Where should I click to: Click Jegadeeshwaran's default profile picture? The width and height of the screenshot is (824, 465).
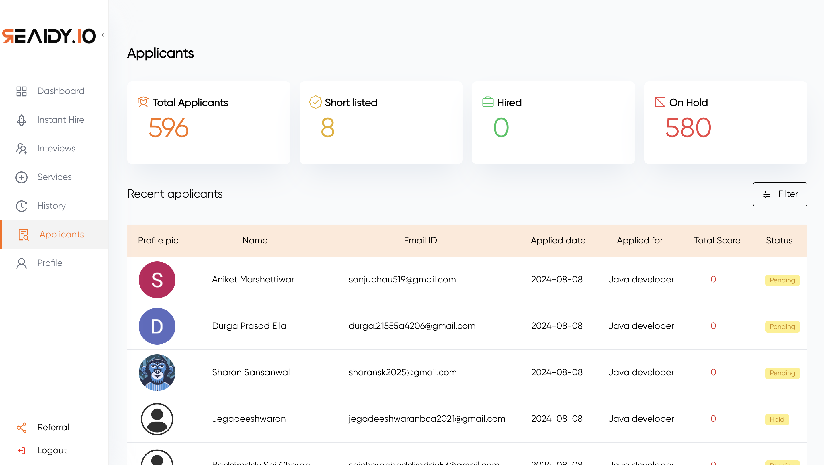coord(157,419)
